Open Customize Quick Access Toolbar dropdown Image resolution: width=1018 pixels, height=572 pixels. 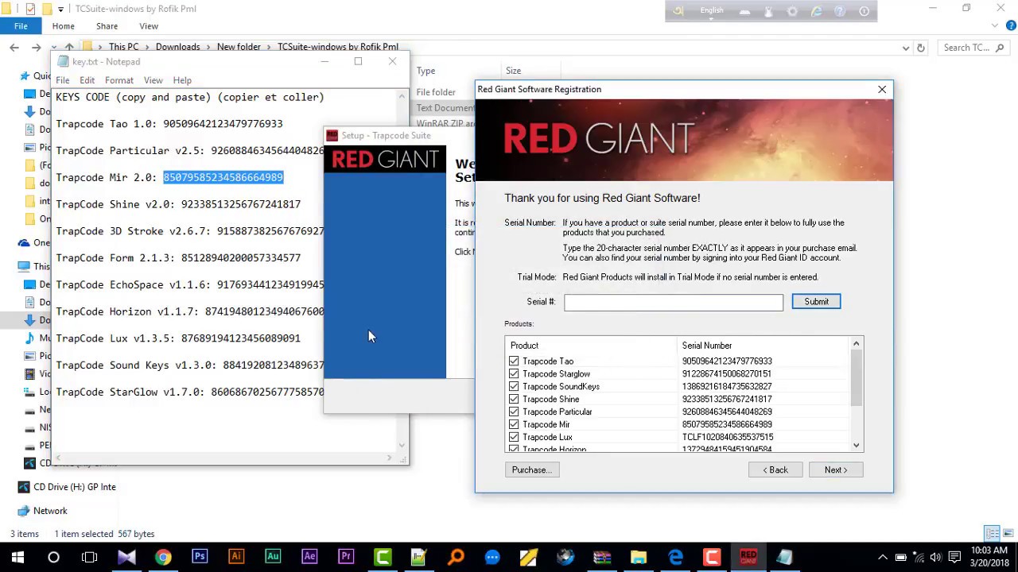point(60,9)
